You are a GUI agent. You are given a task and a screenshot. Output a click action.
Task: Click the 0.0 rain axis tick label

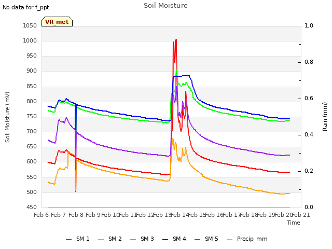(309, 208)
